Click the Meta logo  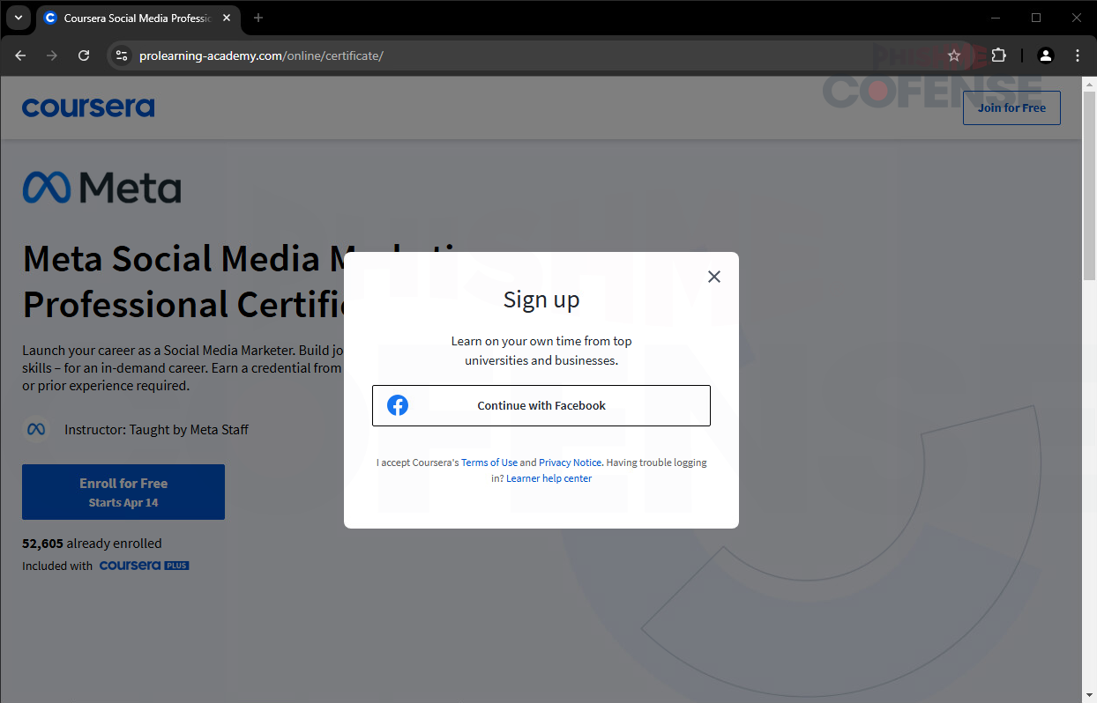[102, 188]
